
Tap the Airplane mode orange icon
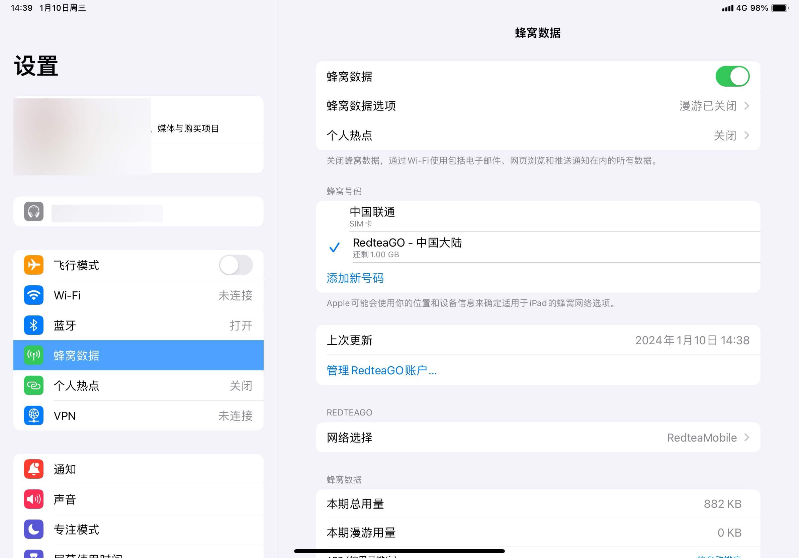34,265
